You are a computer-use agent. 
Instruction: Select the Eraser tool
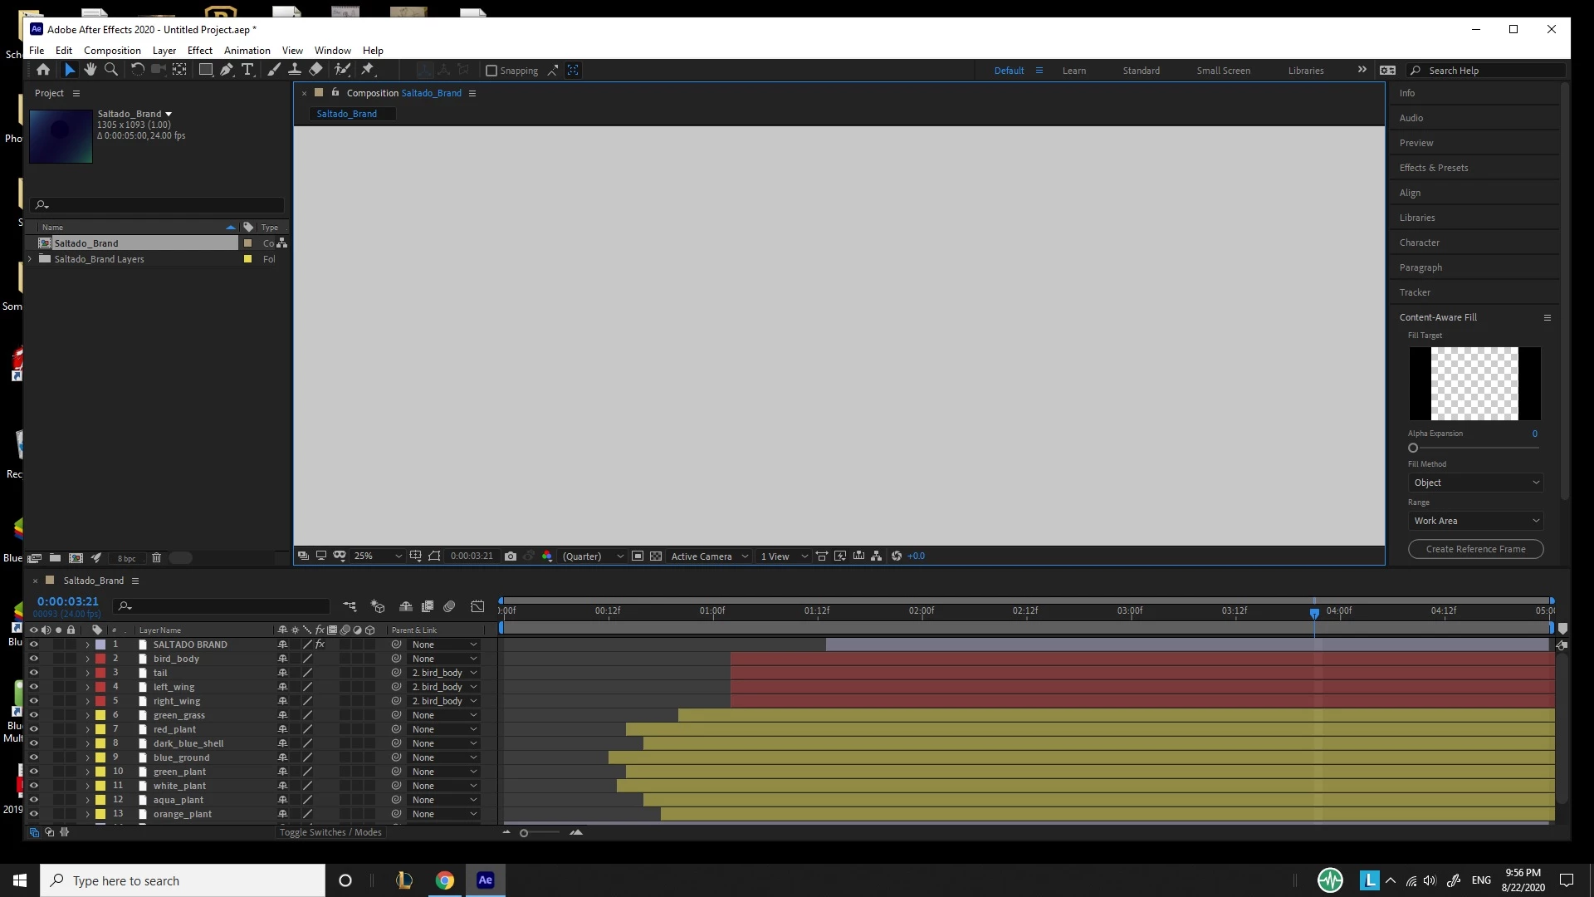click(x=316, y=70)
